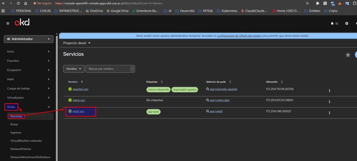The width and height of the screenshot is (357, 161).
Task: Click configuración de OAuth del clúster link
Action: 239,36
